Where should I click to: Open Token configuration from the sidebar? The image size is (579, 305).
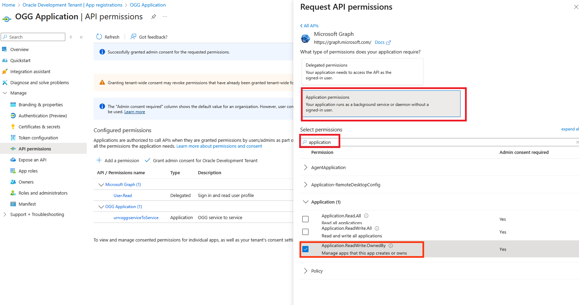(38, 137)
